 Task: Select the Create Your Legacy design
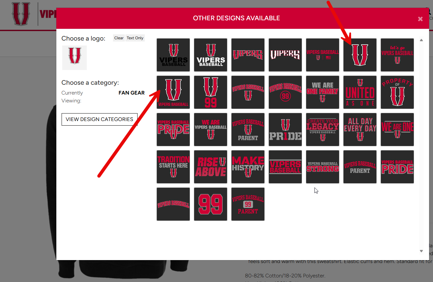323,130
